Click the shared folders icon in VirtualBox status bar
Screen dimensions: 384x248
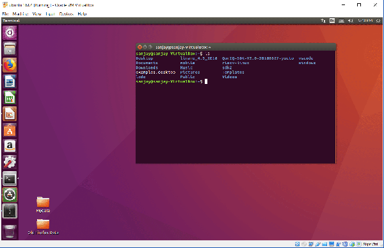click(x=324, y=244)
